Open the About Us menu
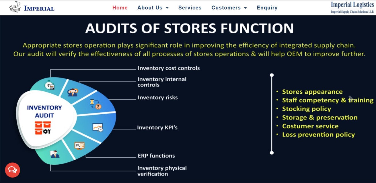This screenshot has height=183, width=376. pos(153,8)
